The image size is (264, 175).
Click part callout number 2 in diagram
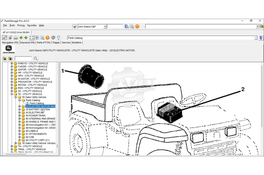243,89
